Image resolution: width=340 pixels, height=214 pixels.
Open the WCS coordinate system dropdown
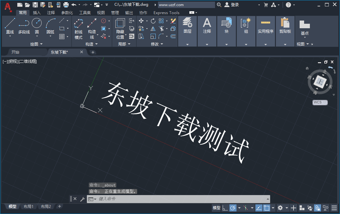point(320,102)
